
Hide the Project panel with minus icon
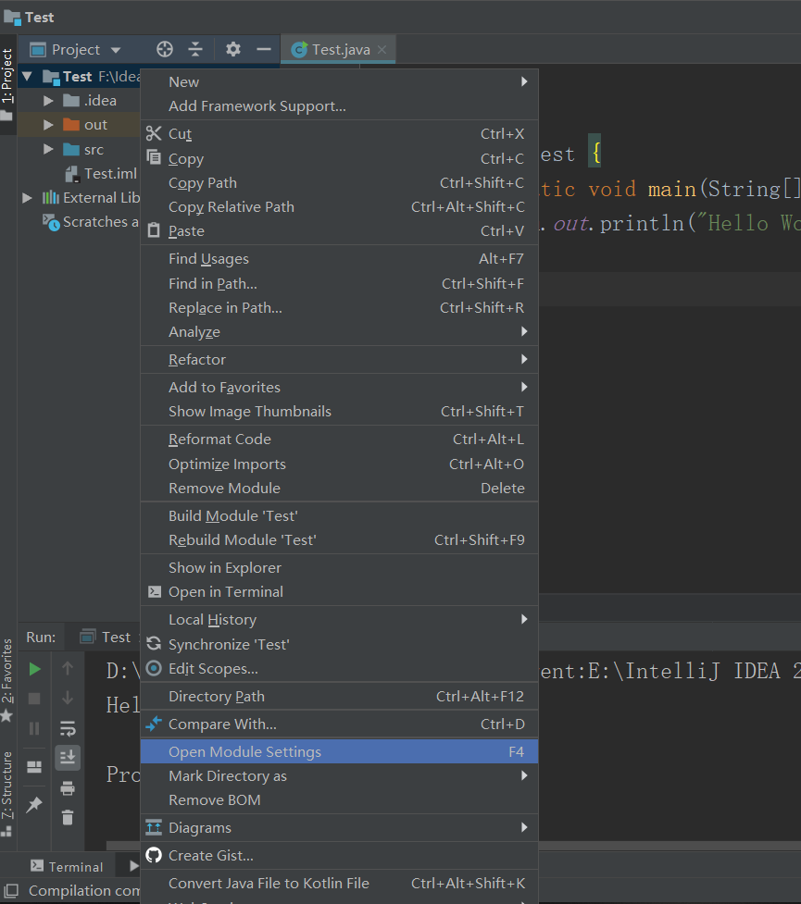tap(264, 50)
